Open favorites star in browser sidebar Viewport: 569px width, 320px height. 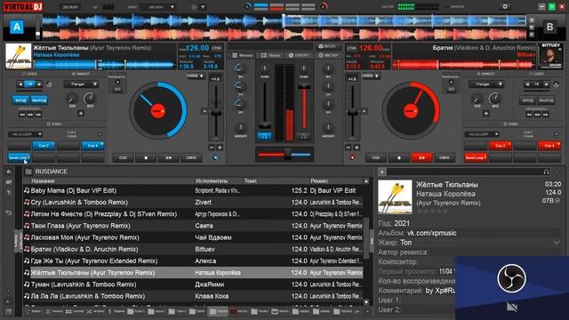tap(9, 172)
